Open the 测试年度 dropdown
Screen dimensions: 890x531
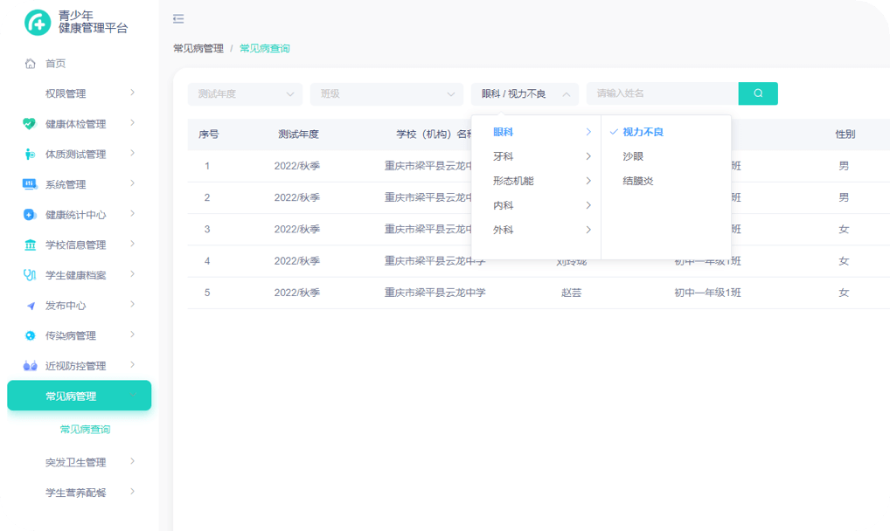pos(245,94)
